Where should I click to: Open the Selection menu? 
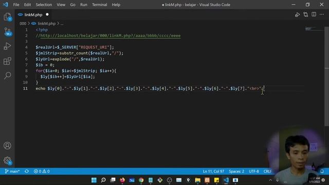pos(44,5)
